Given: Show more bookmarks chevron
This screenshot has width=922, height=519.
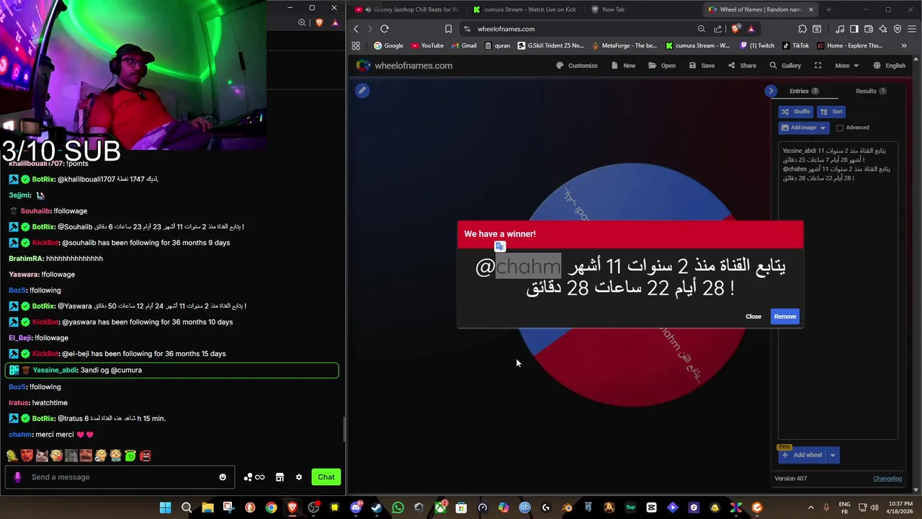Looking at the screenshot, I should 904,45.
